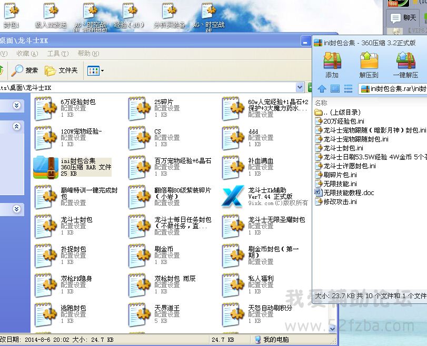Screen dimensions: 427x346
Task: Click the 聊天 chat button
Action: [403, 18]
